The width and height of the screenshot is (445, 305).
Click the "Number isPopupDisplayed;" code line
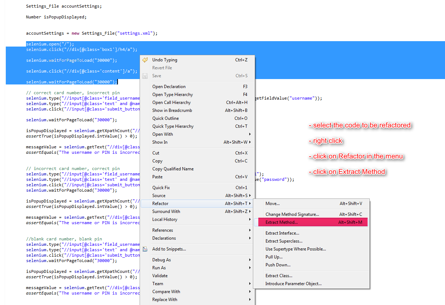point(56,17)
